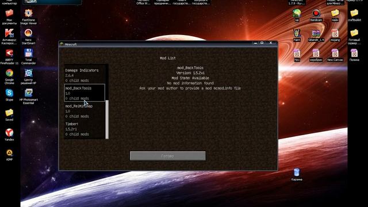This screenshot has height=207, width=368.
Task: Click the Готово button in Mod List
Action: point(167,156)
